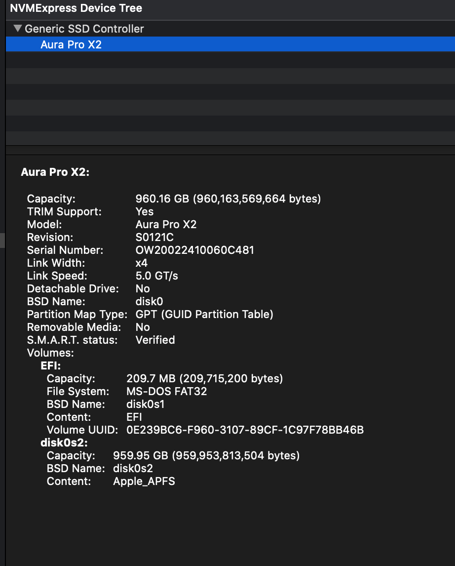Click the Detachable Drive: label
Viewport: 455px width, 566px height.
[73, 289]
